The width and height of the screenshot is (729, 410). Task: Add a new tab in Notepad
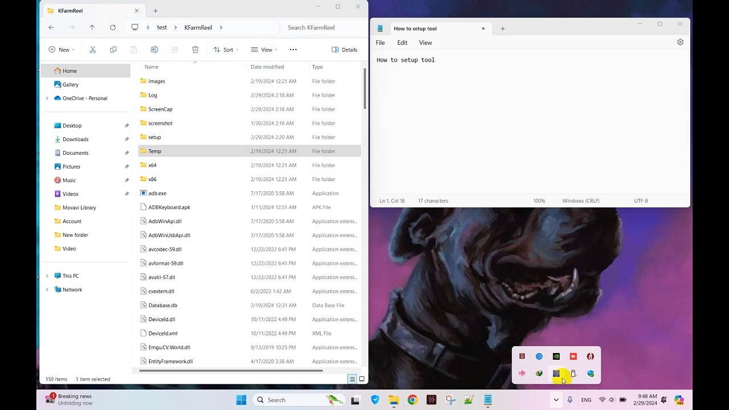pyautogui.click(x=502, y=28)
